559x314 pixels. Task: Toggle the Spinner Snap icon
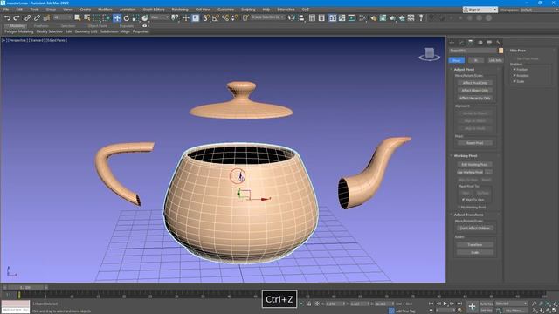coord(234,17)
